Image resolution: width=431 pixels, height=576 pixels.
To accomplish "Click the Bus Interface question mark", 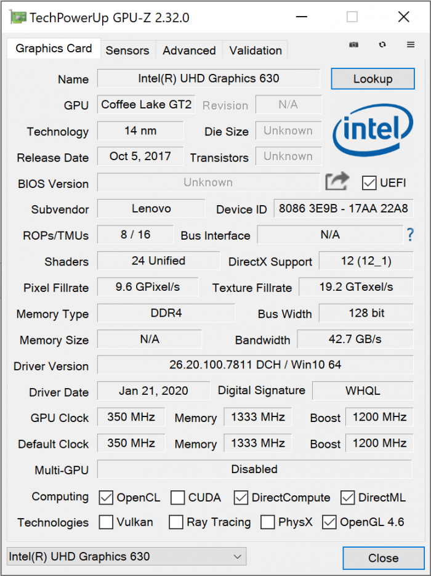I will coord(410,234).
